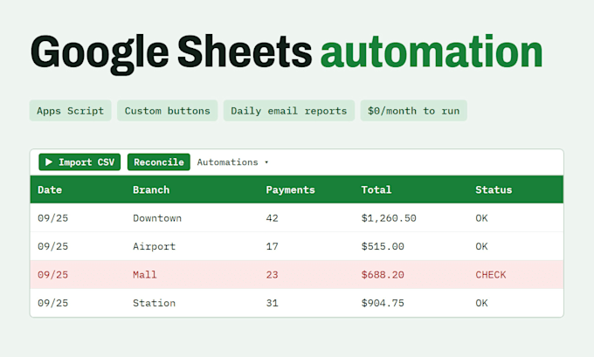Select the Downtown branch cell

[x=157, y=218]
